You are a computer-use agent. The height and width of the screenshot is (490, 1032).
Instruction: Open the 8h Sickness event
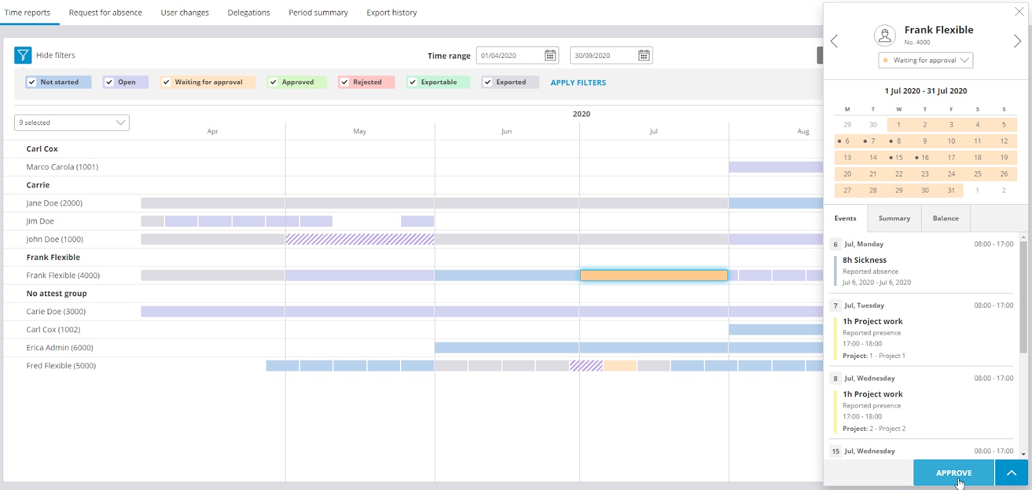[x=923, y=270]
